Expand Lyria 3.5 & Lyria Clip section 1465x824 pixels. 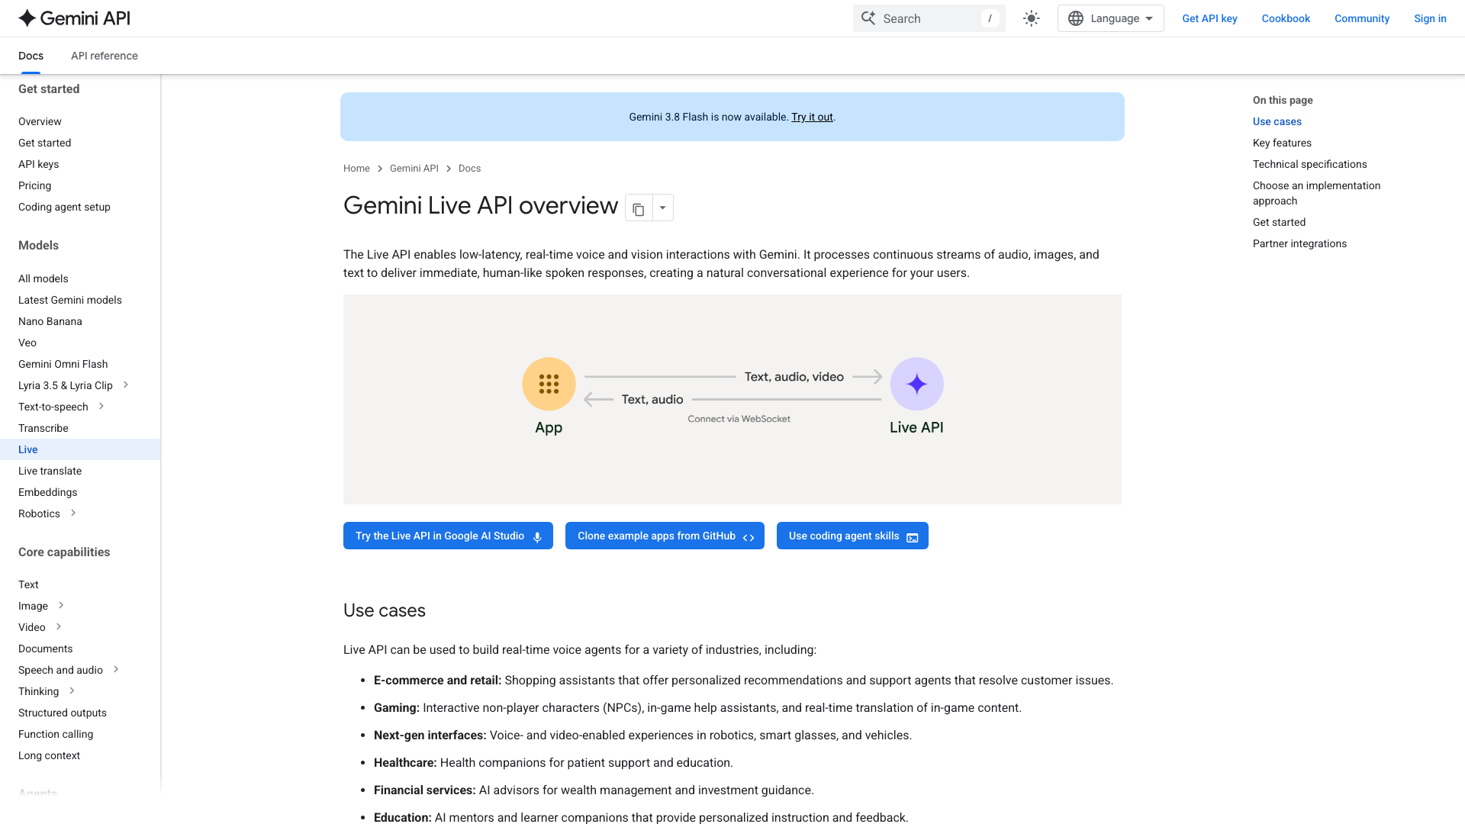point(126,385)
